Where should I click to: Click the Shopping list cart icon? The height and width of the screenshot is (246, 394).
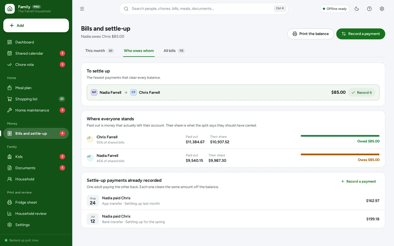point(10,99)
